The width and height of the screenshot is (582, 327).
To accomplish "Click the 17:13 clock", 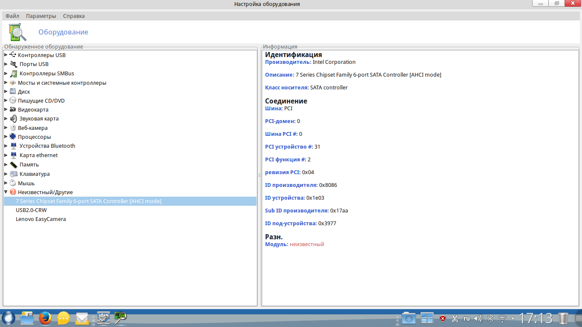I will (x=536, y=318).
